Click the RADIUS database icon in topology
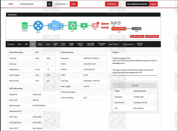The image size is (178, 131). pyautogui.click(x=25, y=26)
